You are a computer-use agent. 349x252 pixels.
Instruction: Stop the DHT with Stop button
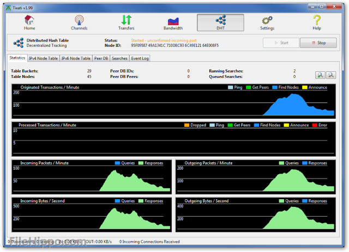coord(318,42)
